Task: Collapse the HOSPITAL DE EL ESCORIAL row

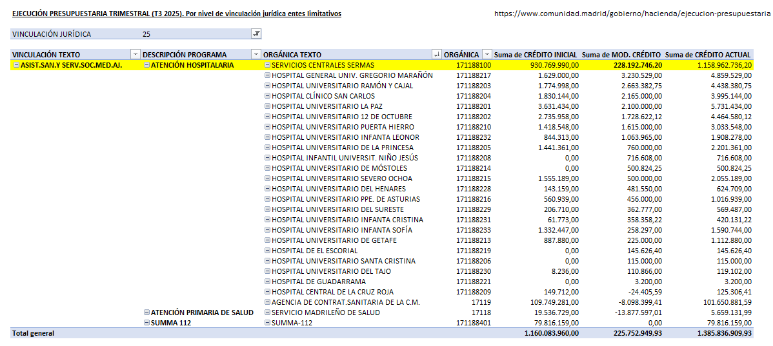Action: click(x=267, y=251)
